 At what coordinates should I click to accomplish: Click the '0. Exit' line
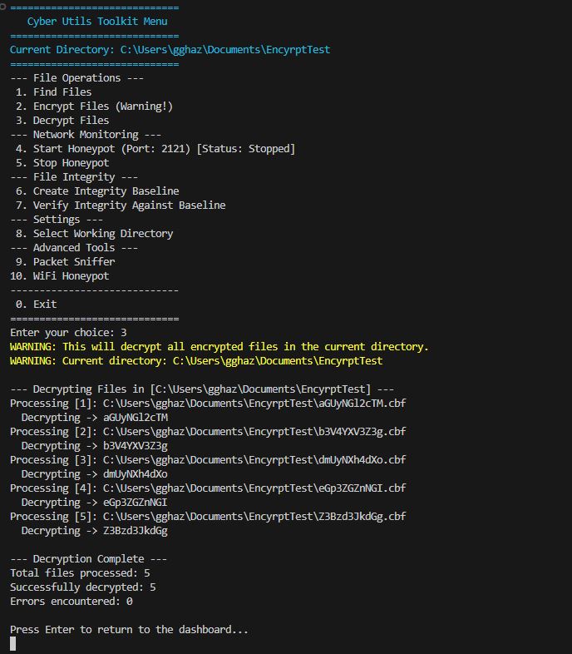[x=36, y=305]
